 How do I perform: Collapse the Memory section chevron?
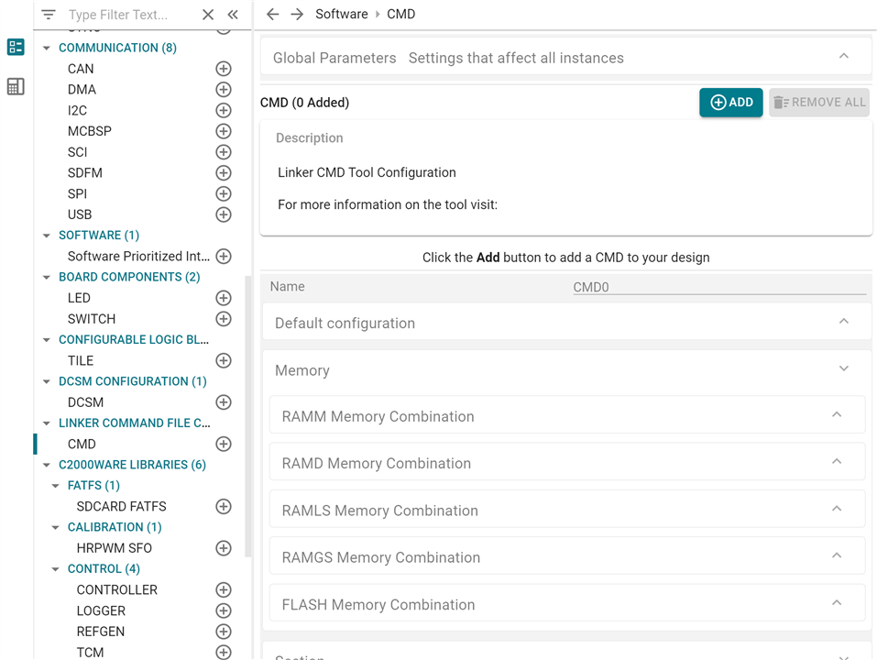point(844,368)
